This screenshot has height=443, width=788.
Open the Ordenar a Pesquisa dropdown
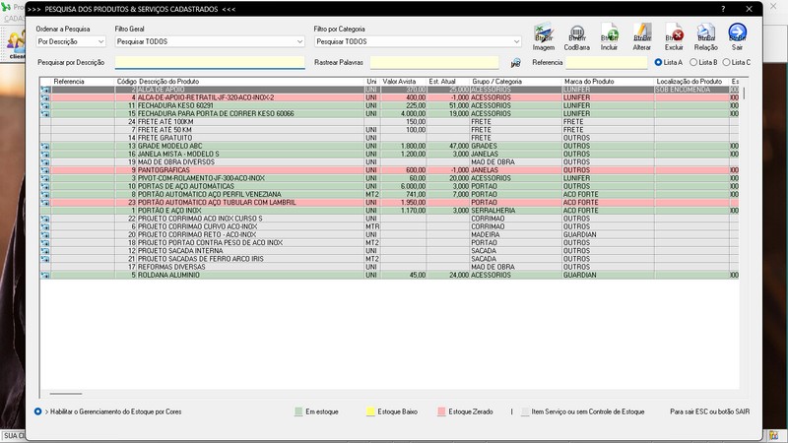point(71,41)
